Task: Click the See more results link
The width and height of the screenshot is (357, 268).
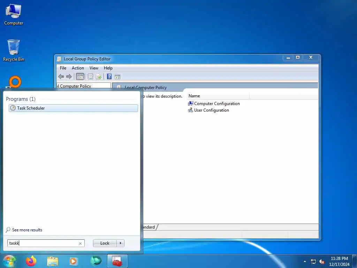Action: 27,230
